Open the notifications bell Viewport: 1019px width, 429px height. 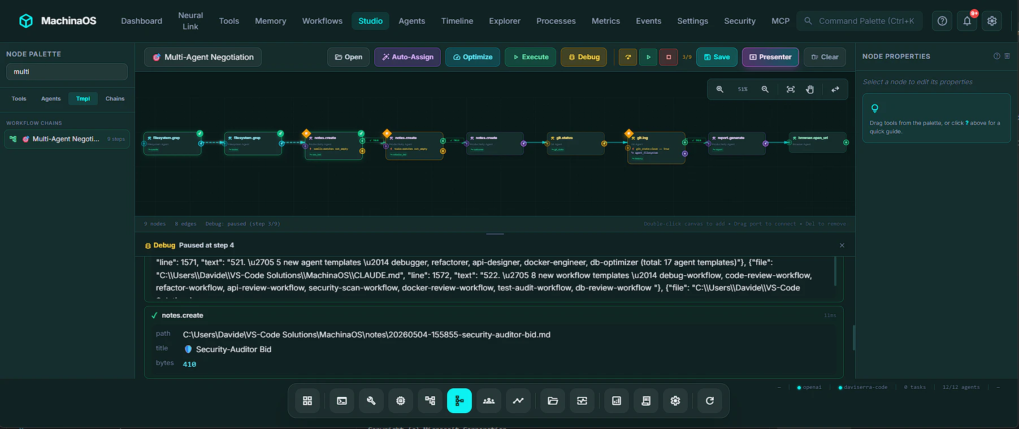(967, 21)
